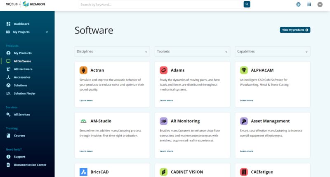This screenshot has width=330, height=177.
Task: Open the apps grid icon
Action: pyautogui.click(x=309, y=5)
